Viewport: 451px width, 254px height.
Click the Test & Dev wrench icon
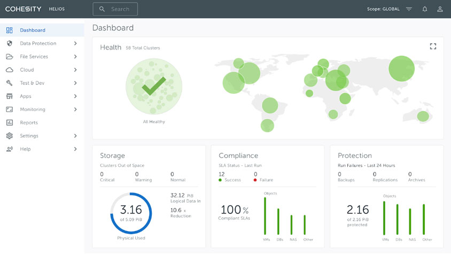(9, 83)
